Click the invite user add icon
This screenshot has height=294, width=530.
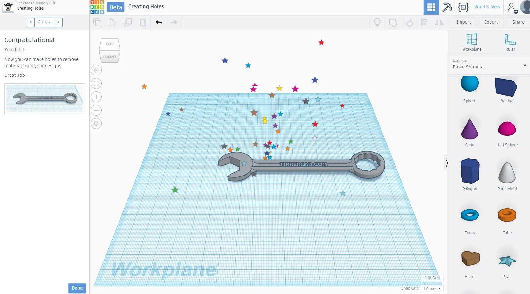(512, 8)
